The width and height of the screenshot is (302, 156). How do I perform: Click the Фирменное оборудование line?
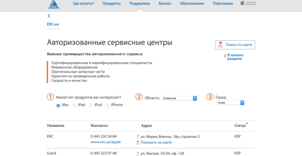click(74, 67)
